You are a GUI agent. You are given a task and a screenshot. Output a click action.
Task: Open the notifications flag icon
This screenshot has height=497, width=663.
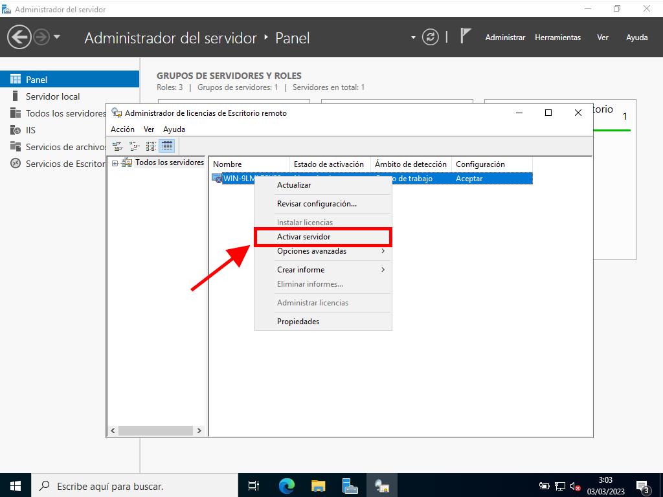tap(465, 36)
